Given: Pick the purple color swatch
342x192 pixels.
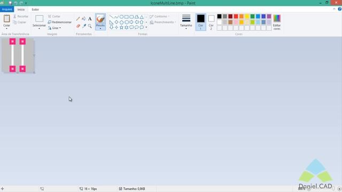Looking at the screenshot, I should (269, 17).
